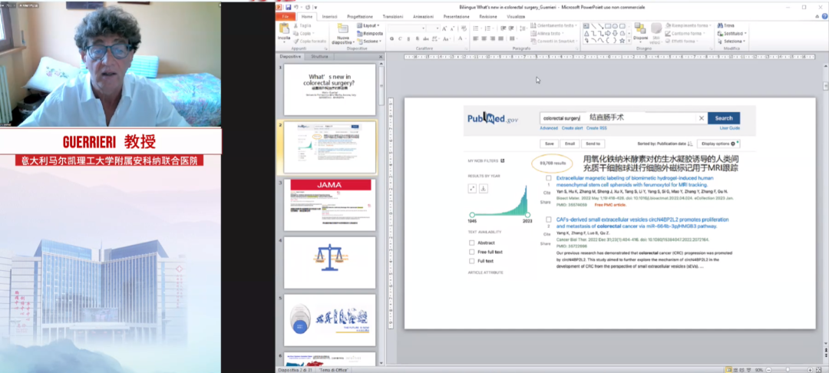This screenshot has height=373, width=829.
Task: Start slideshow view from status bar icon
Action: 749,370
